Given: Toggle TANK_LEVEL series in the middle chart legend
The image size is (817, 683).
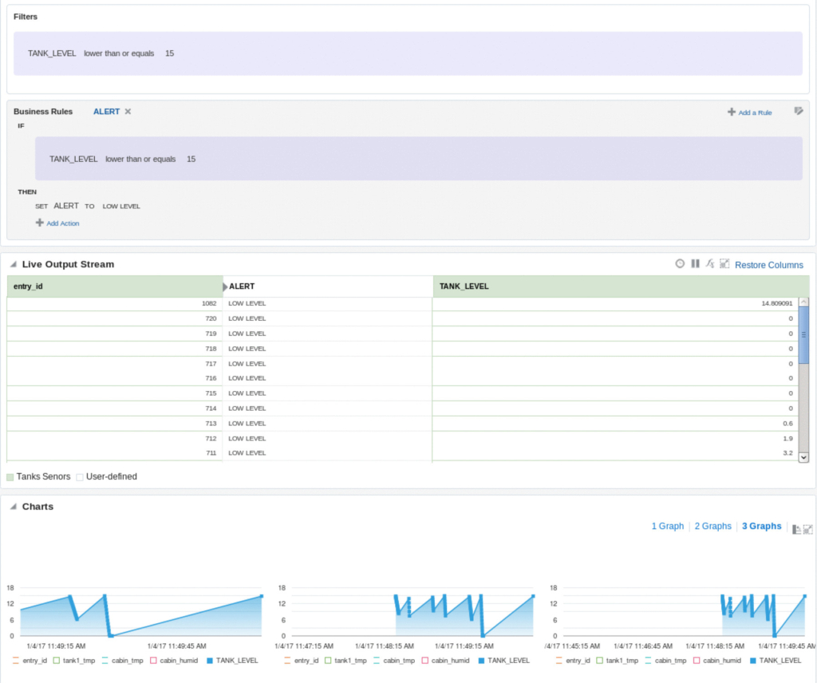Looking at the screenshot, I should (x=504, y=661).
